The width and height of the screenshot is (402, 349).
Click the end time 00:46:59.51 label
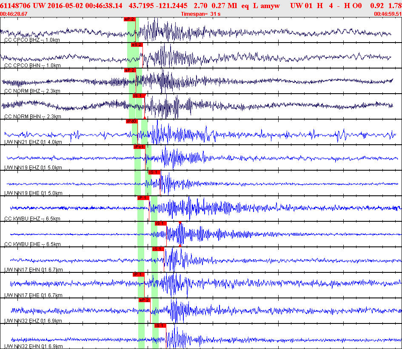click(388, 14)
